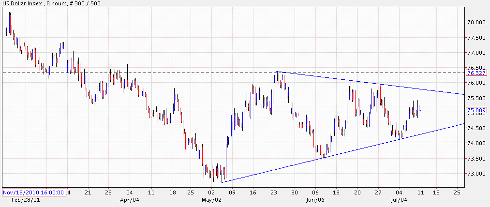Click the 73.500 price axis label
Image resolution: width=490 pixels, height=207 pixels.
point(476,159)
